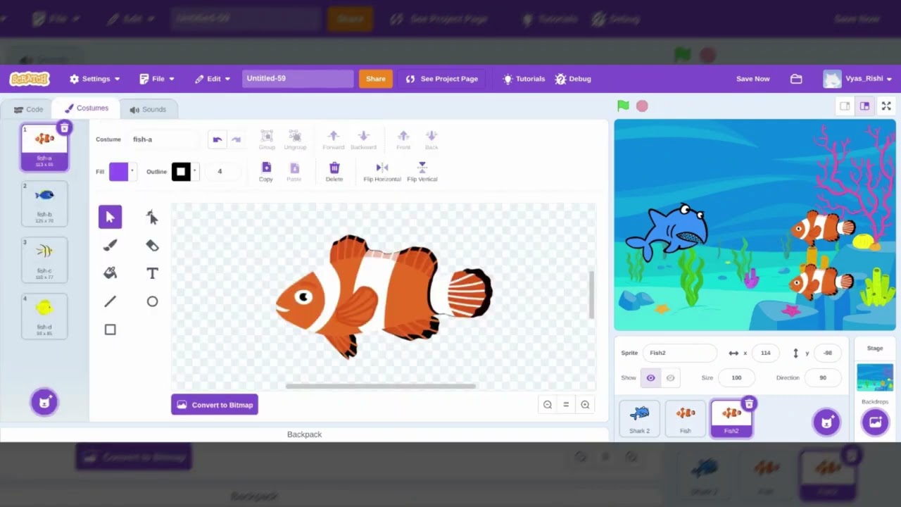901x507 pixels.
Task: Switch to large stage layout
Action: click(864, 106)
